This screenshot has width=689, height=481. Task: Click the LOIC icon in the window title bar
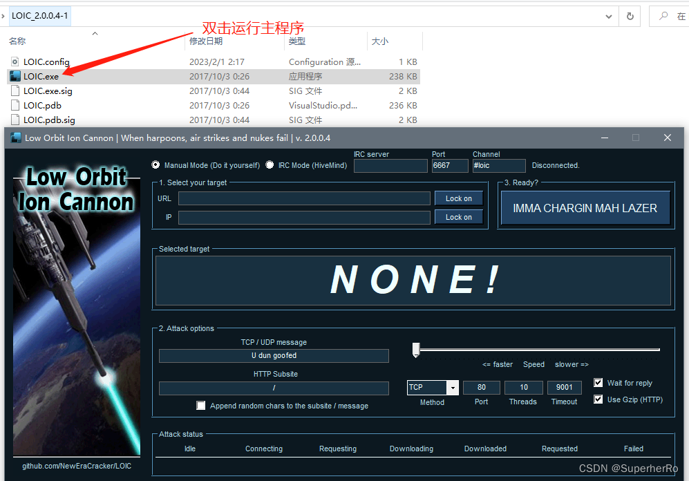point(15,138)
